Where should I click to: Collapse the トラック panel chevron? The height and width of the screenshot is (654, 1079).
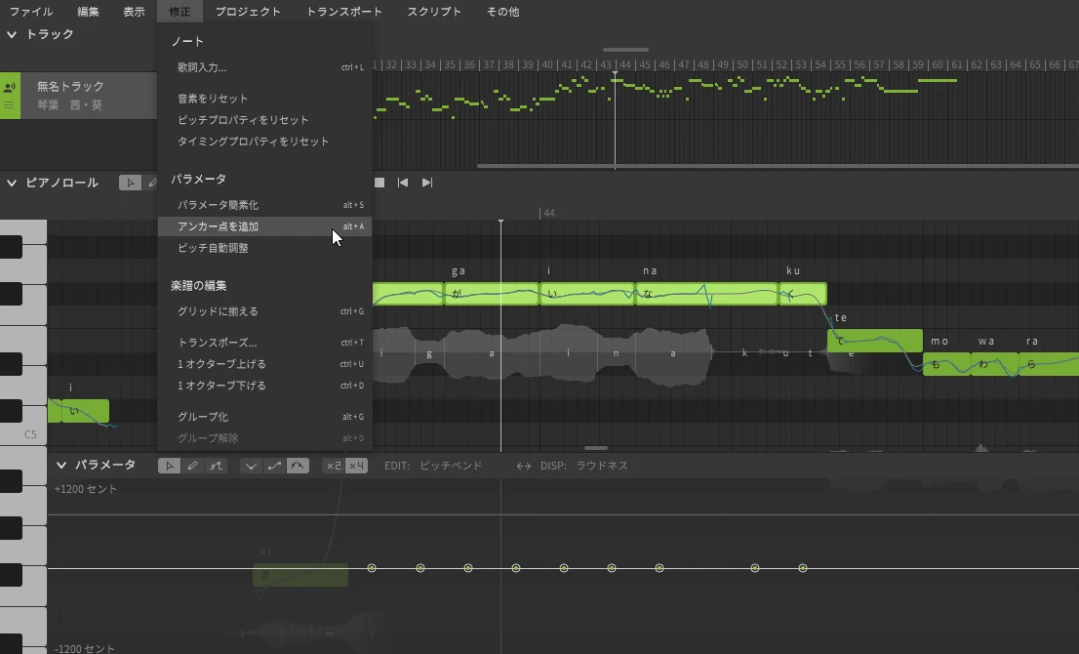(12, 34)
